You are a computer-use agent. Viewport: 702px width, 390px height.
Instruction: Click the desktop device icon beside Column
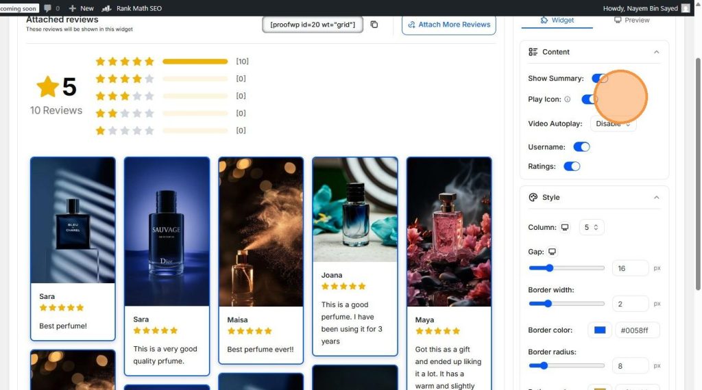(565, 227)
